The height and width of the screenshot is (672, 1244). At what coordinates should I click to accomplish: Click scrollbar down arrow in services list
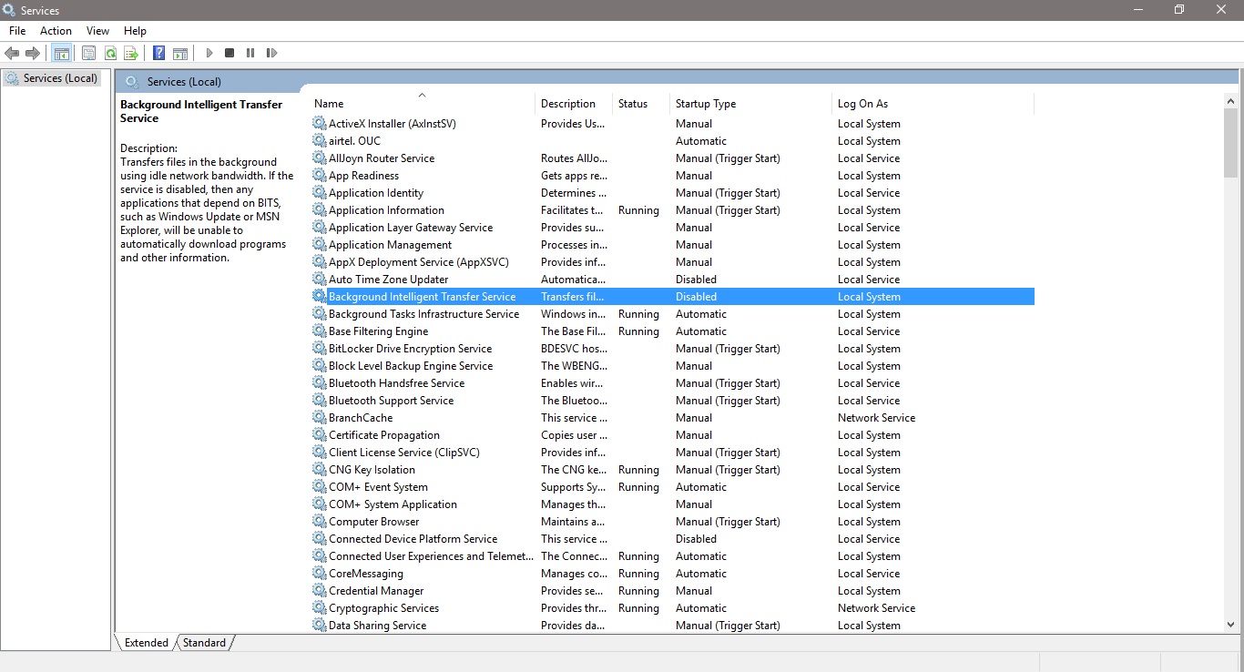(x=1230, y=625)
